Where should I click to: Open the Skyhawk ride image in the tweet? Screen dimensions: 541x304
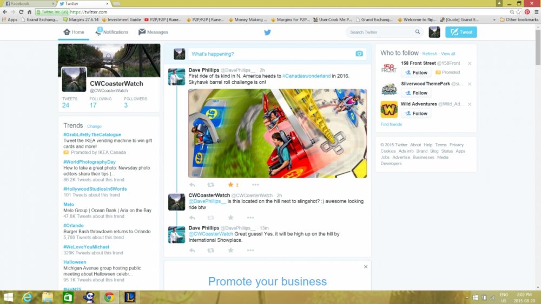click(x=278, y=133)
